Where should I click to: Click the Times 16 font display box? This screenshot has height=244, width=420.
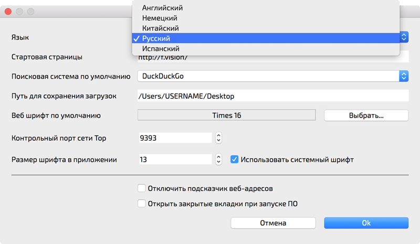click(x=226, y=115)
